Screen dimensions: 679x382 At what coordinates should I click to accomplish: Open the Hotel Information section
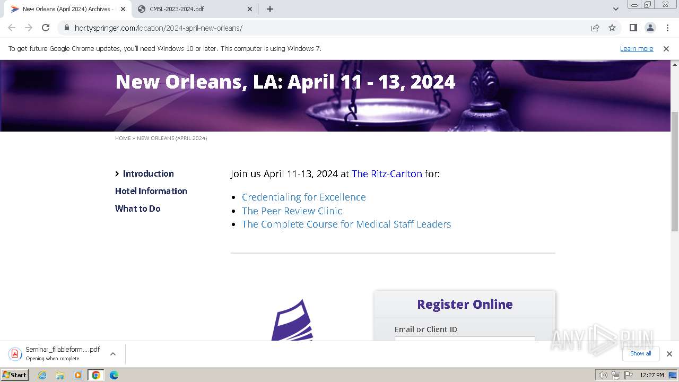pos(151,191)
